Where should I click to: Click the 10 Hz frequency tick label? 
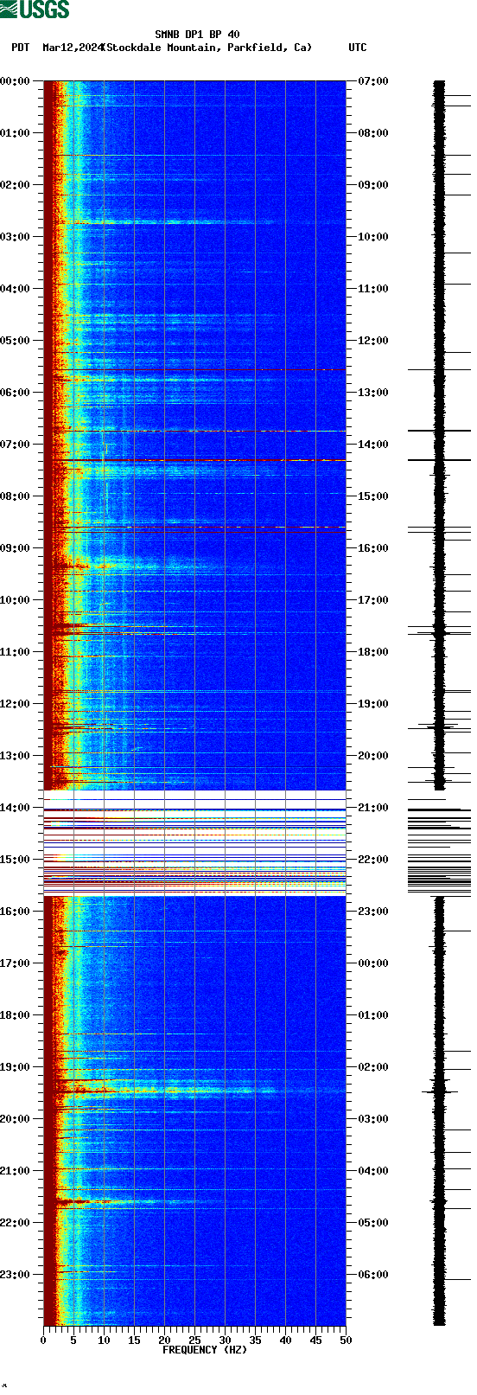point(104,1341)
